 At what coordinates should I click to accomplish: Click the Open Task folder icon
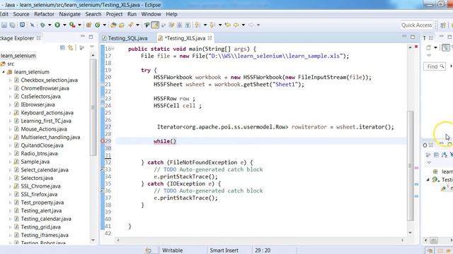[x=122, y=25]
